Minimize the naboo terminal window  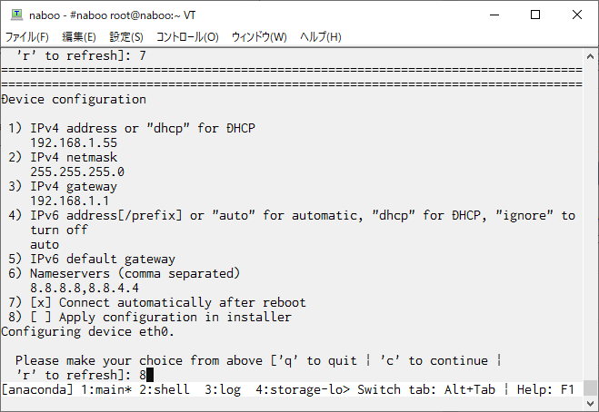click(x=494, y=15)
